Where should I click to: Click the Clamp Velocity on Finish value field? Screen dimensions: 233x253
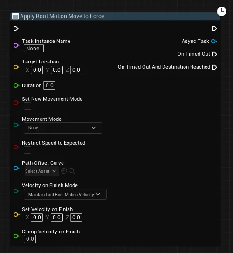[30, 239]
